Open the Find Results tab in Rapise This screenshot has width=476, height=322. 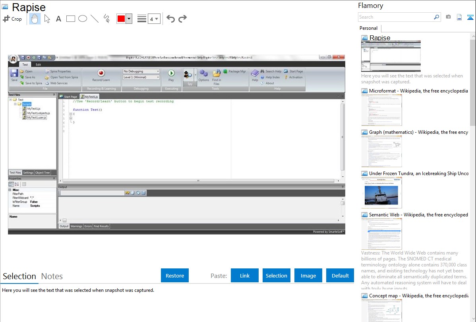(101, 226)
